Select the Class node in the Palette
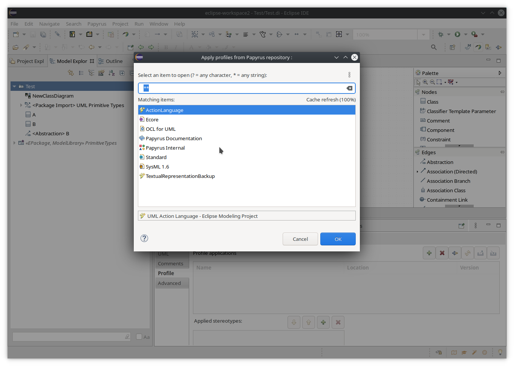This screenshot has height=366, width=514. pos(429,102)
